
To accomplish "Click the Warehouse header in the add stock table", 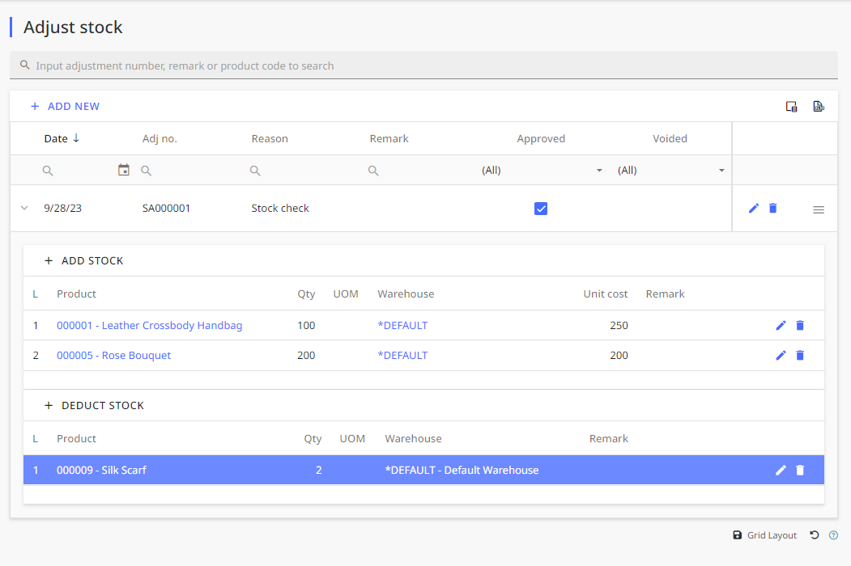I will [x=406, y=294].
